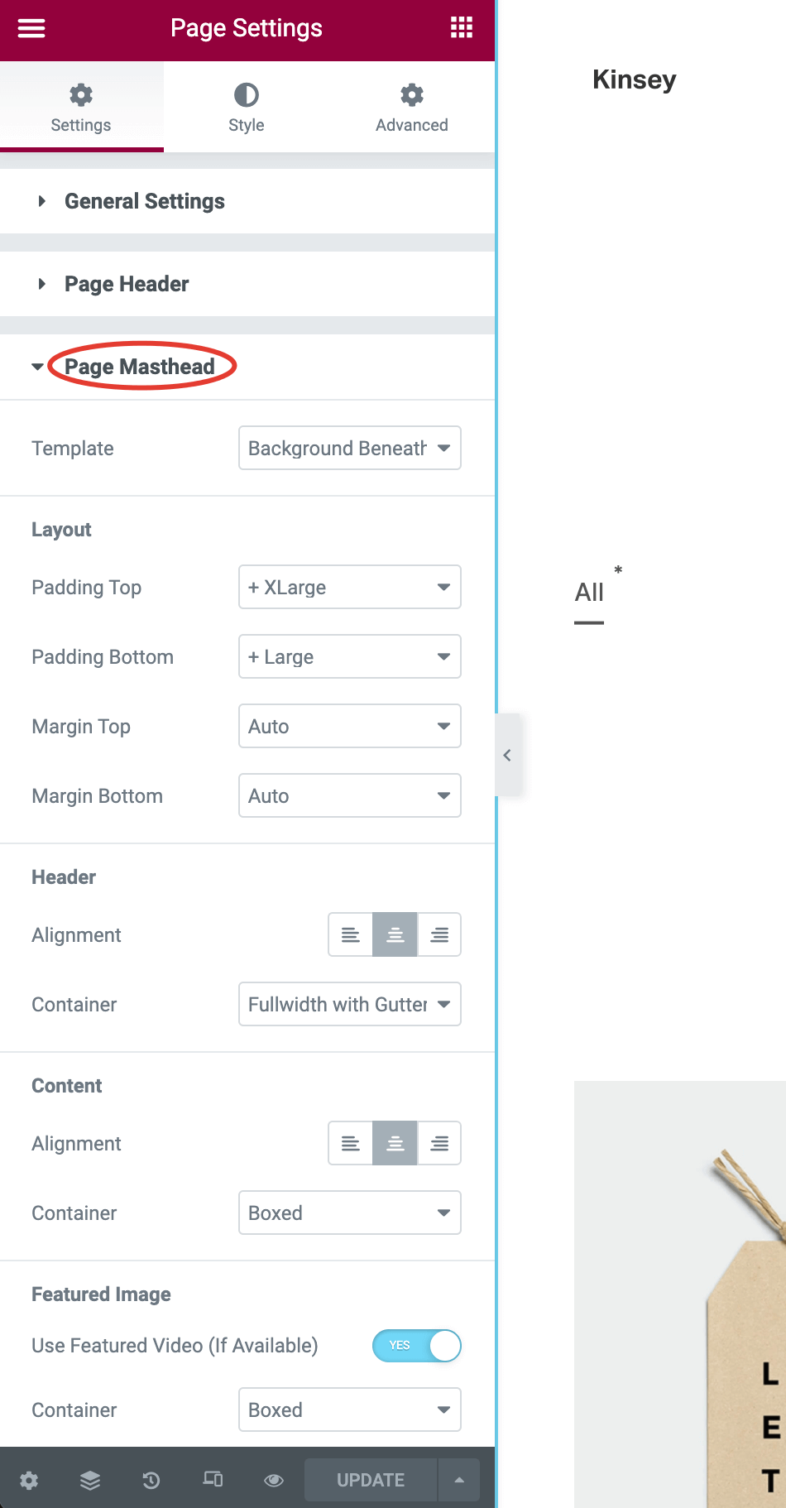The image size is (786, 1508).
Task: Open the hamburger menu icon
Action: point(31,28)
